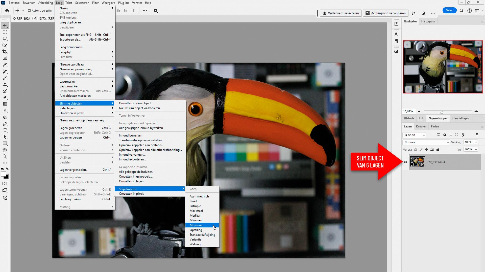The width and height of the screenshot is (485, 272).
Task: Select the Eraser tool
Action: (5, 97)
